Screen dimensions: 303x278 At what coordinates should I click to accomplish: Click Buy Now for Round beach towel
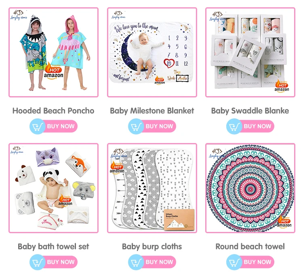coord(250,262)
